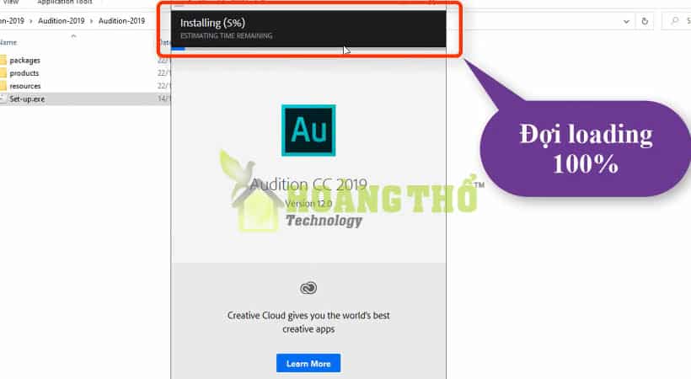Click the Audition CC 2019 title text
This screenshot has height=379, width=691.
[x=308, y=184]
